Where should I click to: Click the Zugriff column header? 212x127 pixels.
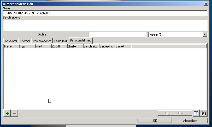(x=60, y=46)
